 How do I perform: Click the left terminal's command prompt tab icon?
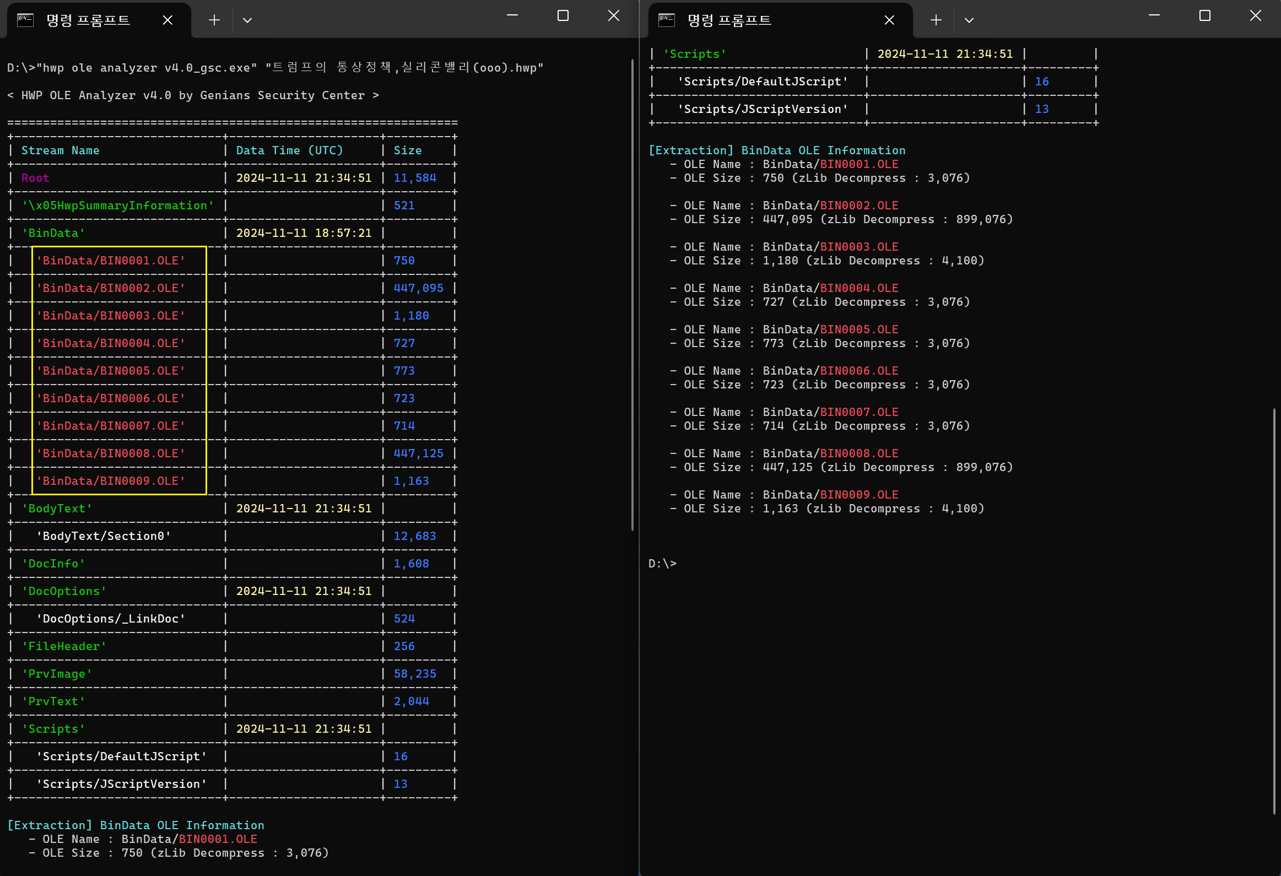click(x=25, y=20)
